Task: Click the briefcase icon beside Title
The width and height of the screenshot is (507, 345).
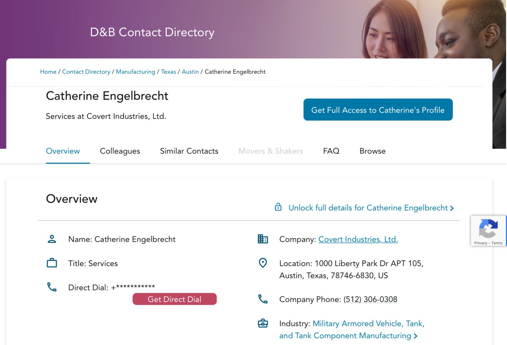Action: [52, 263]
